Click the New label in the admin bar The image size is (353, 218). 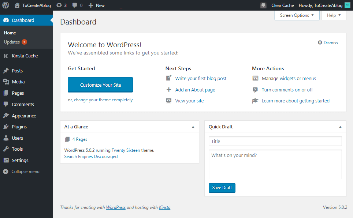click(x=100, y=5)
